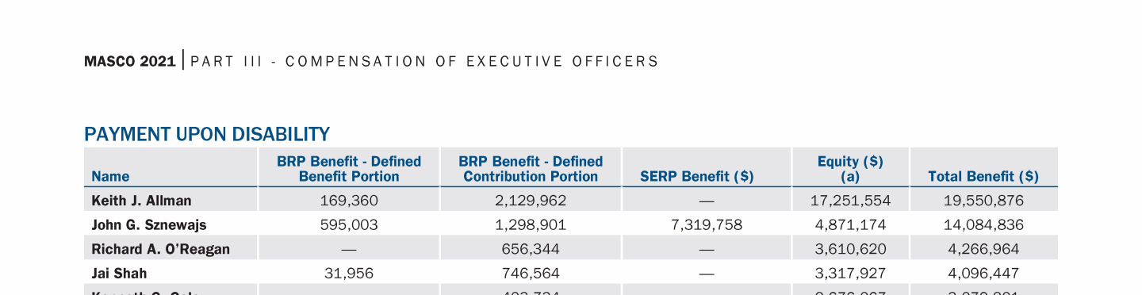This screenshot has height=295, width=1142.
Task: Click the Payment Upon Disability section title
Action: tap(207, 134)
